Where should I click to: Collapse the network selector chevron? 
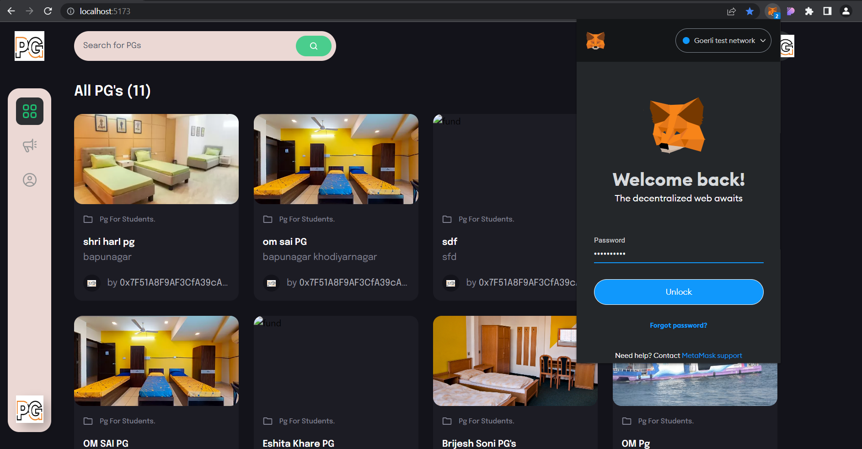tap(763, 40)
